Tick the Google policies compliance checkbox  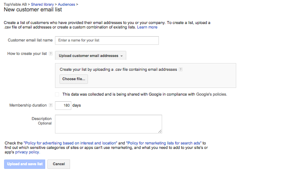tap(57, 94)
